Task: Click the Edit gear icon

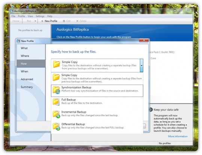Action: [64, 21]
